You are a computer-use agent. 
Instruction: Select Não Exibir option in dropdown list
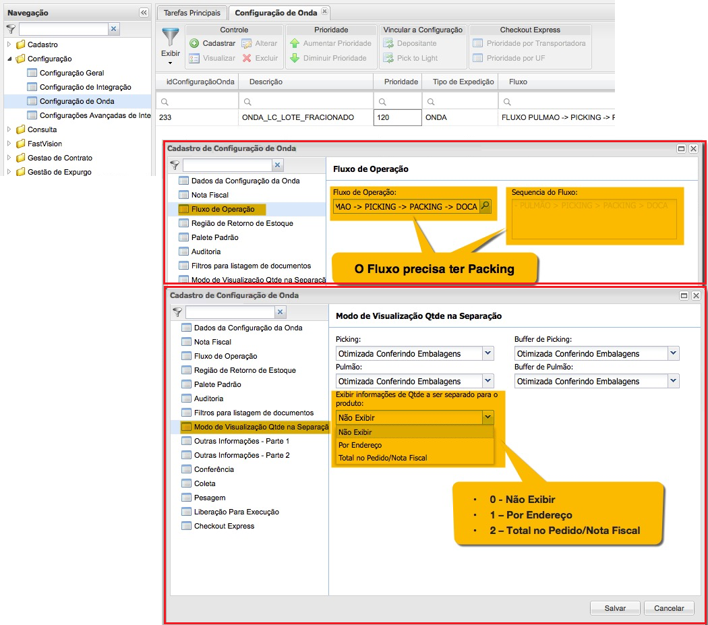point(415,432)
